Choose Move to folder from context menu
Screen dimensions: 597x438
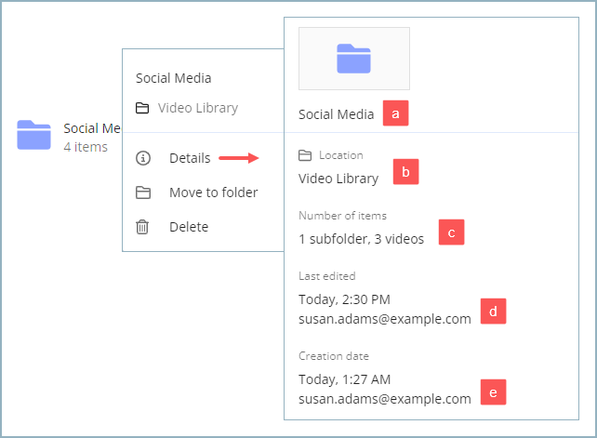(214, 192)
